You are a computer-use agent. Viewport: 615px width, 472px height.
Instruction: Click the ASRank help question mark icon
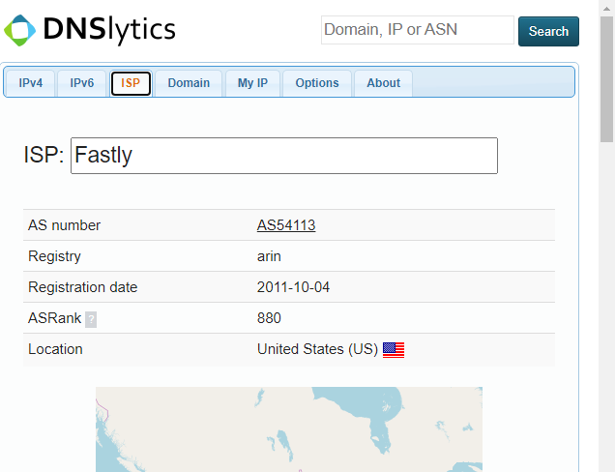(x=91, y=319)
